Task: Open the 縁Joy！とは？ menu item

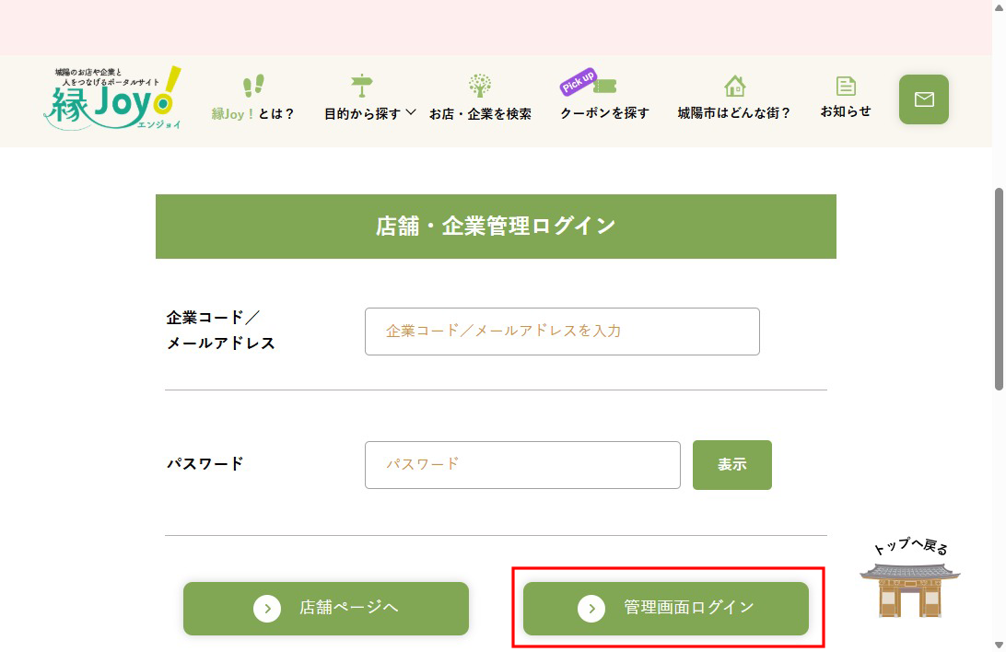Action: (251, 113)
